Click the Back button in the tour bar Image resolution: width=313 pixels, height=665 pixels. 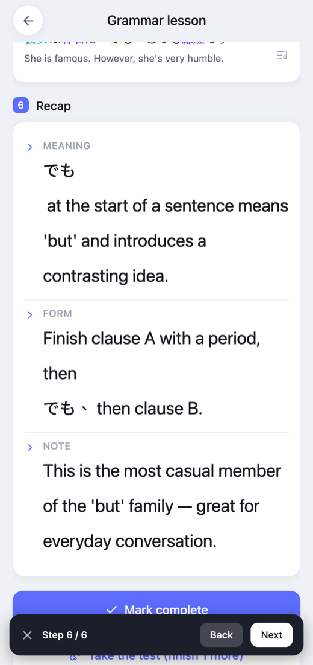click(x=222, y=635)
